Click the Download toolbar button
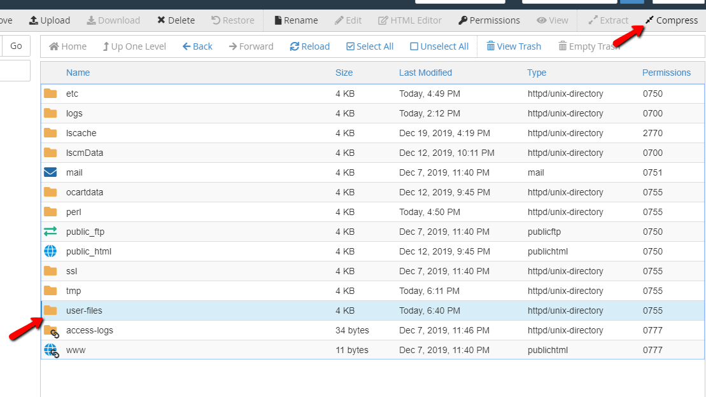 (113, 20)
